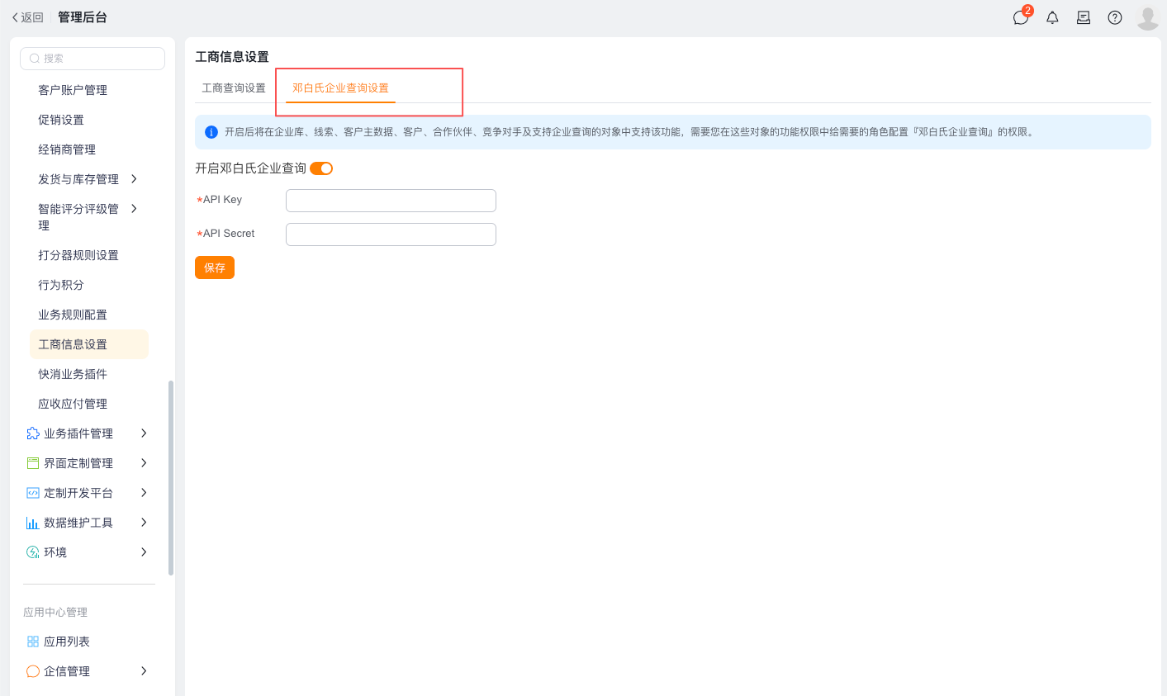This screenshot has width=1167, height=696.
Task: Open the inbox tray icon in header
Action: pos(1084,17)
